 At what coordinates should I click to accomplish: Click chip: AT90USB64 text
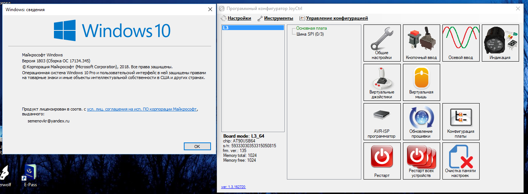(x=239, y=141)
